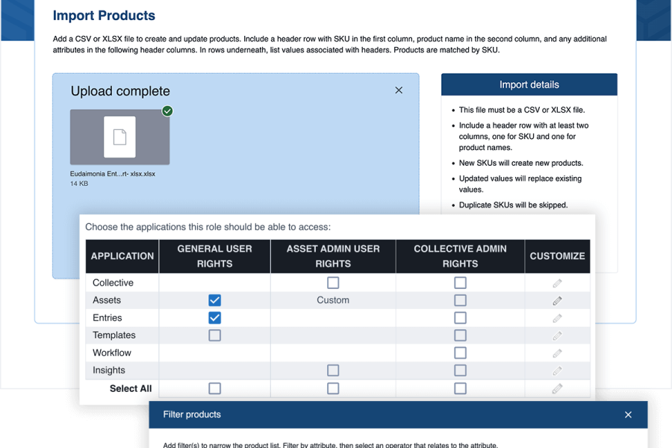This screenshot has width=672, height=448.
Task: Uncheck General User Rights for Assets
Action: click(x=214, y=300)
